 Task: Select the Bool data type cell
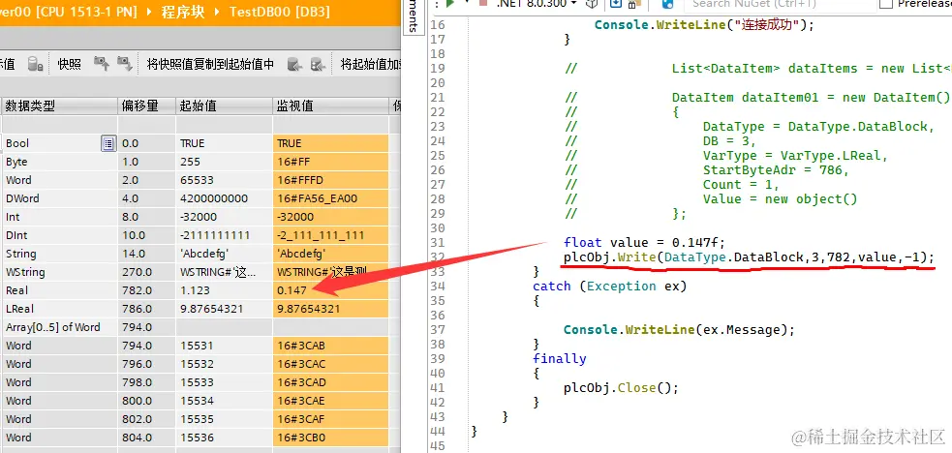point(59,143)
